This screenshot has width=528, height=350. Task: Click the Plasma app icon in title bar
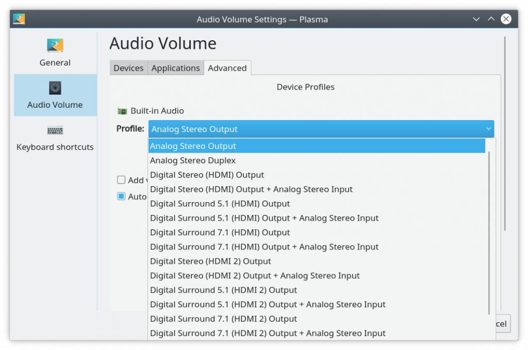click(19, 19)
